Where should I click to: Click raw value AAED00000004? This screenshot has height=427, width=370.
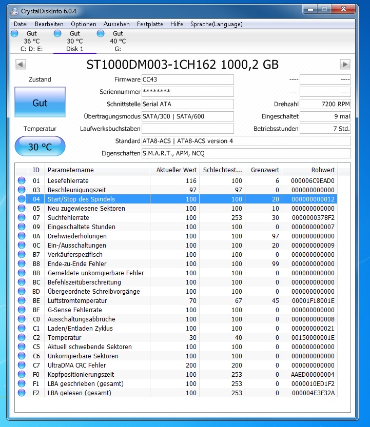pyautogui.click(x=313, y=374)
